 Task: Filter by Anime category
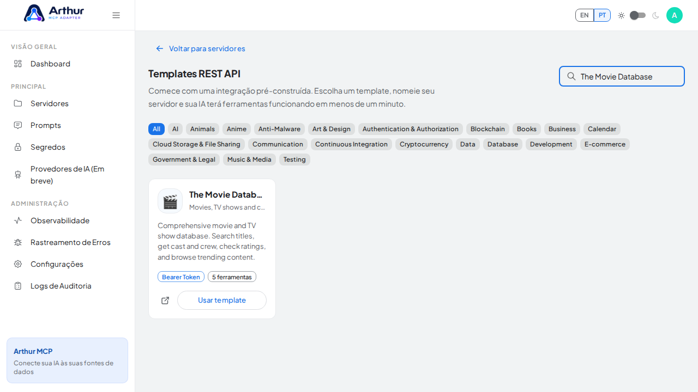coord(237,129)
